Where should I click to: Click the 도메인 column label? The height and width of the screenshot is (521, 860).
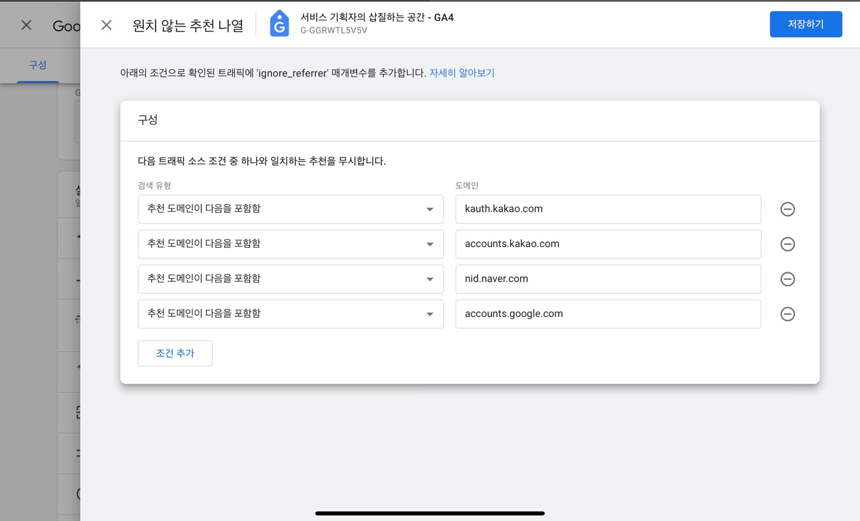click(467, 186)
